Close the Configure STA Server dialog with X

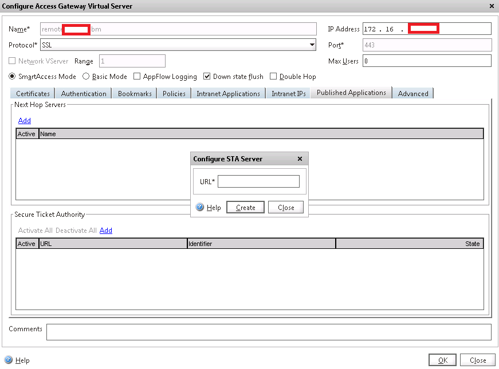click(300, 158)
